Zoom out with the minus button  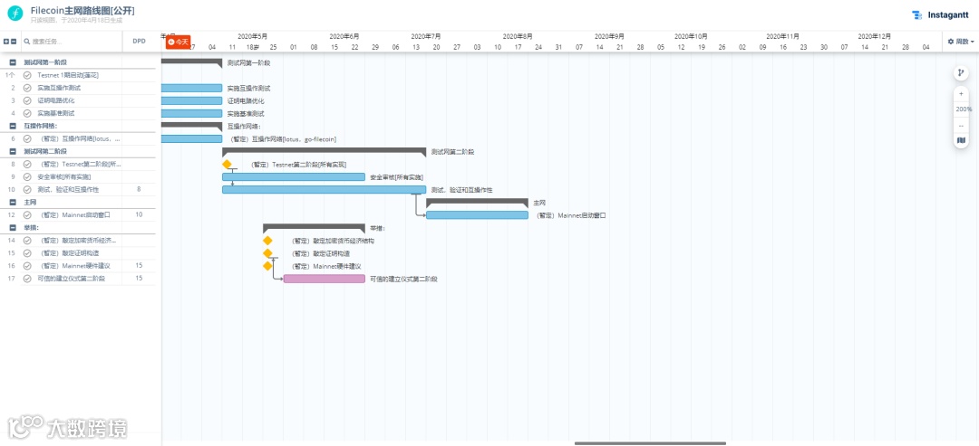point(961,125)
